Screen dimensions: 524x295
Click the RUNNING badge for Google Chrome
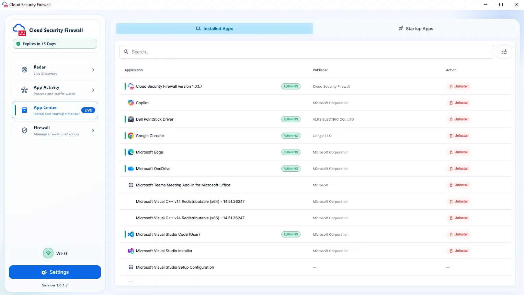(x=291, y=136)
